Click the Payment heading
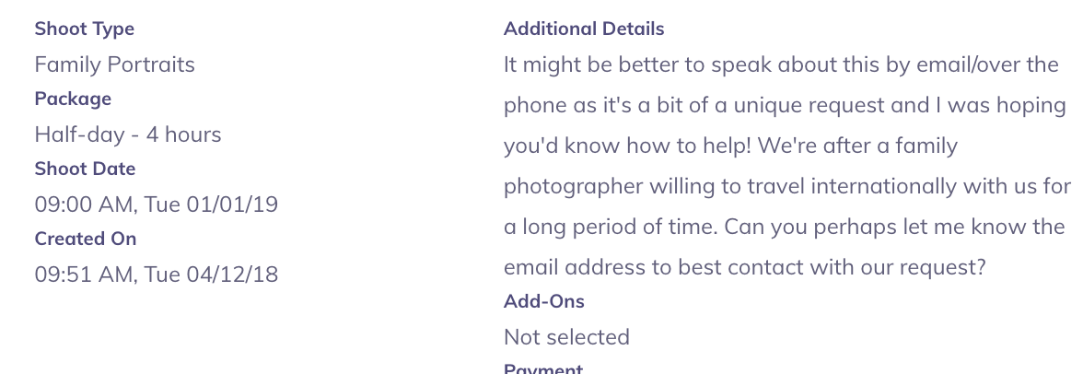Screen dimensions: 1083x374 (543, 368)
